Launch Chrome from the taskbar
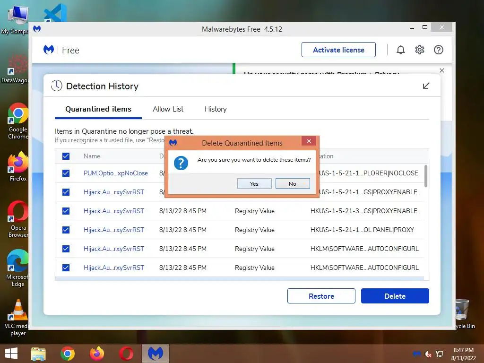 [68, 354]
